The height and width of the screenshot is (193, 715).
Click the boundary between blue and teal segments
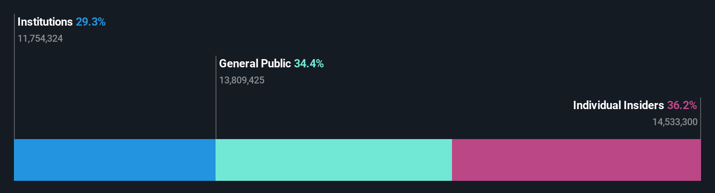tap(216, 160)
